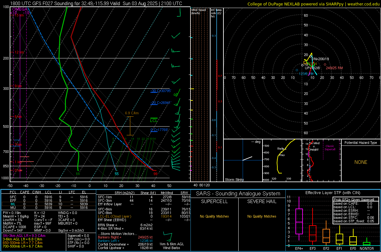Viewport: 381px width, 252px height.
Task: Click the surface wetbulb value 55
Action: [x=117, y=174]
